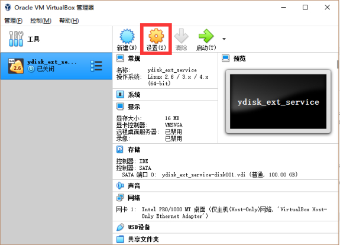Click the 预览 header text
340x245 pixels.
point(239,59)
